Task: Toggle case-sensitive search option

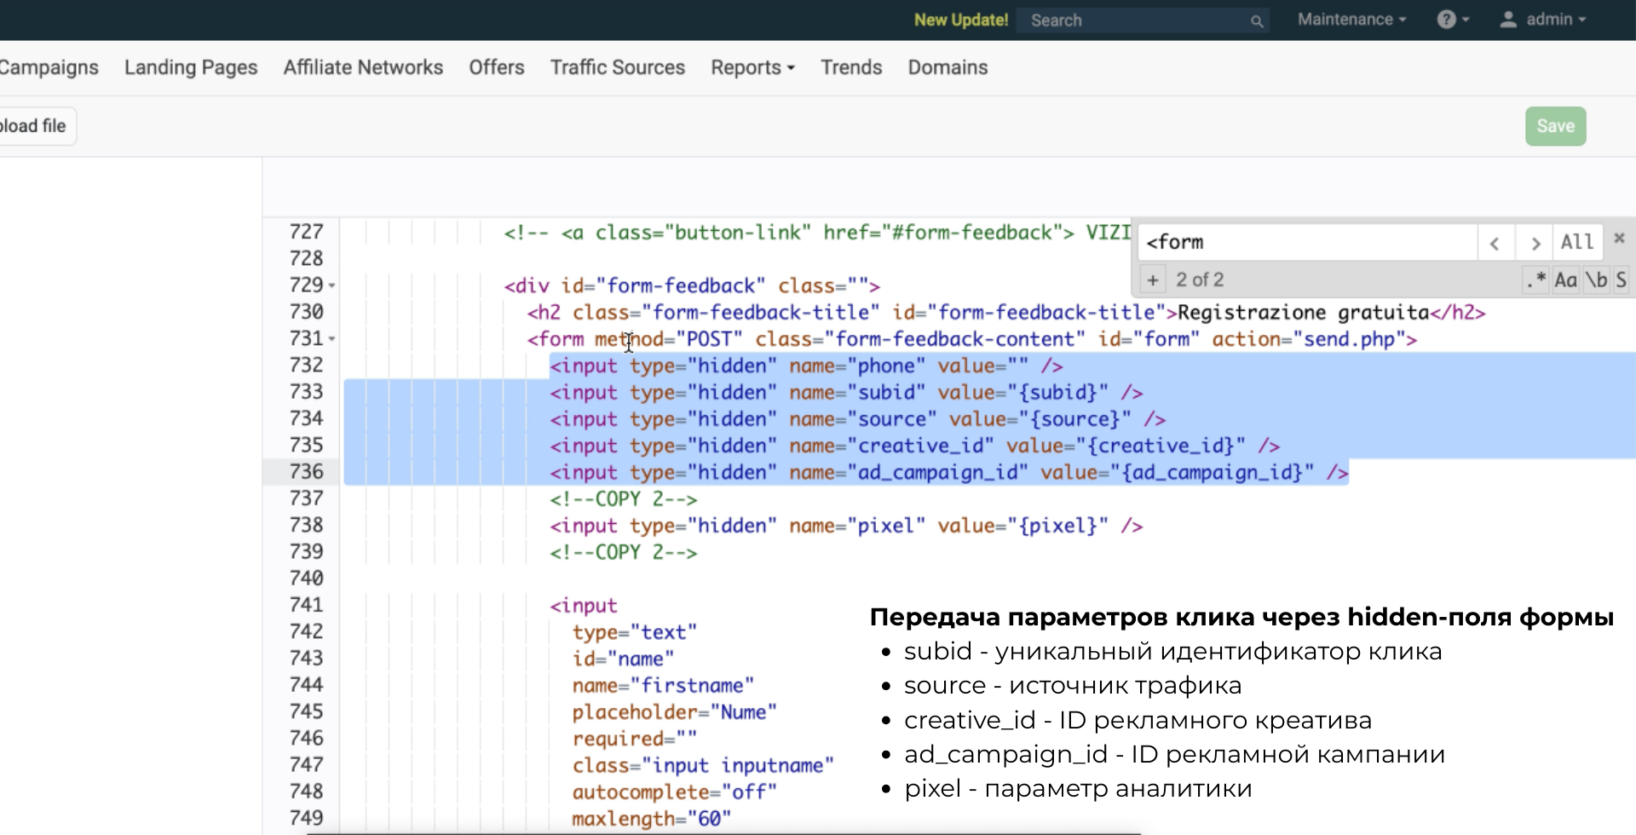Action: point(1565,280)
